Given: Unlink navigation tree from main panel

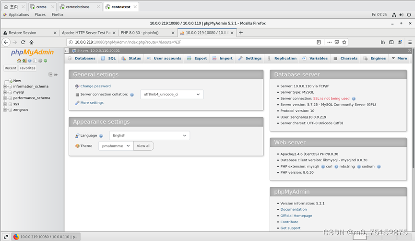Looking at the screenshot, I should coord(56,75).
